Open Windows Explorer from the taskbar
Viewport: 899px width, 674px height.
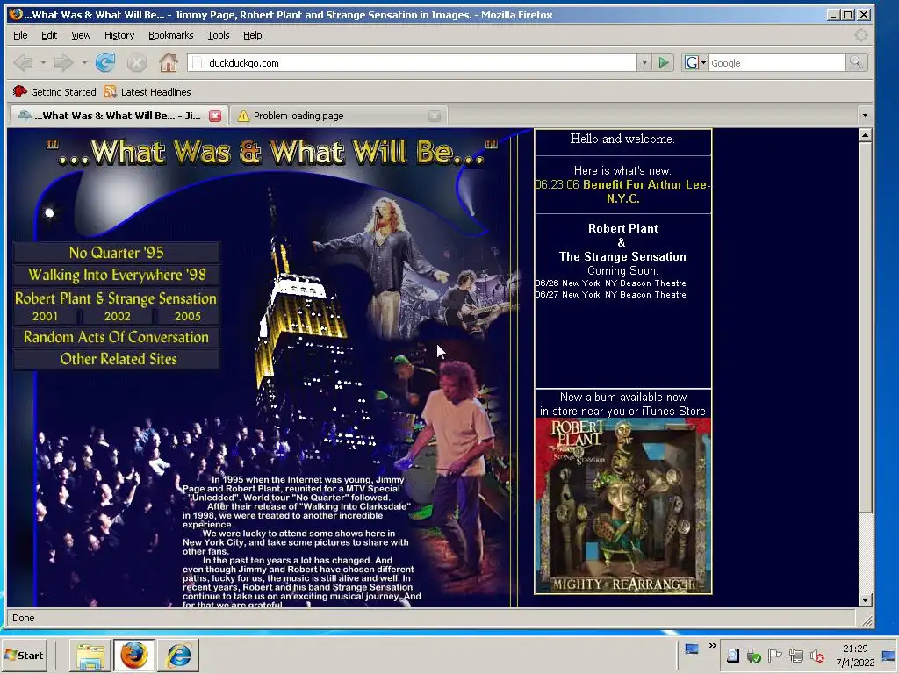click(90, 655)
